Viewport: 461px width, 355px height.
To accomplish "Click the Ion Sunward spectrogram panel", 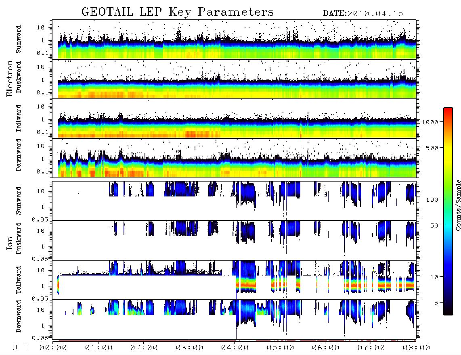I will point(234,201).
